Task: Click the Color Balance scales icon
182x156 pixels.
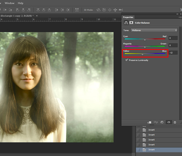Action: 126,23
